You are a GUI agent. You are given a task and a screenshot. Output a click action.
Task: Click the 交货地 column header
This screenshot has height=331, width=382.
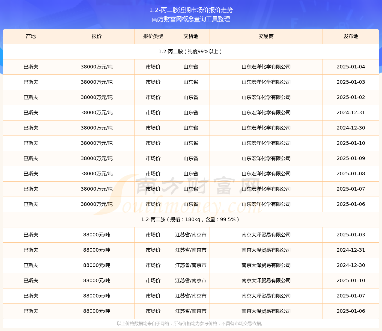191,36
